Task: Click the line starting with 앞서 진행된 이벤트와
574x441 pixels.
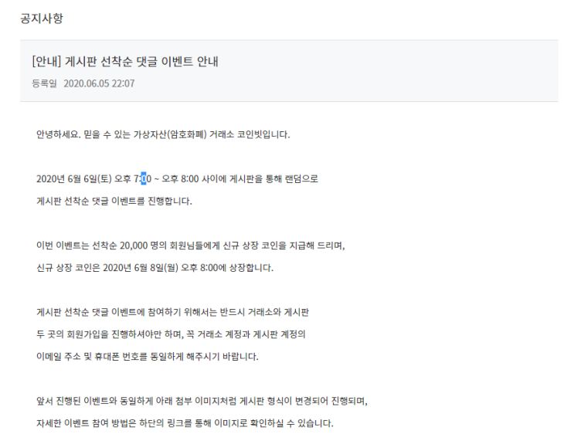Action: point(202,401)
